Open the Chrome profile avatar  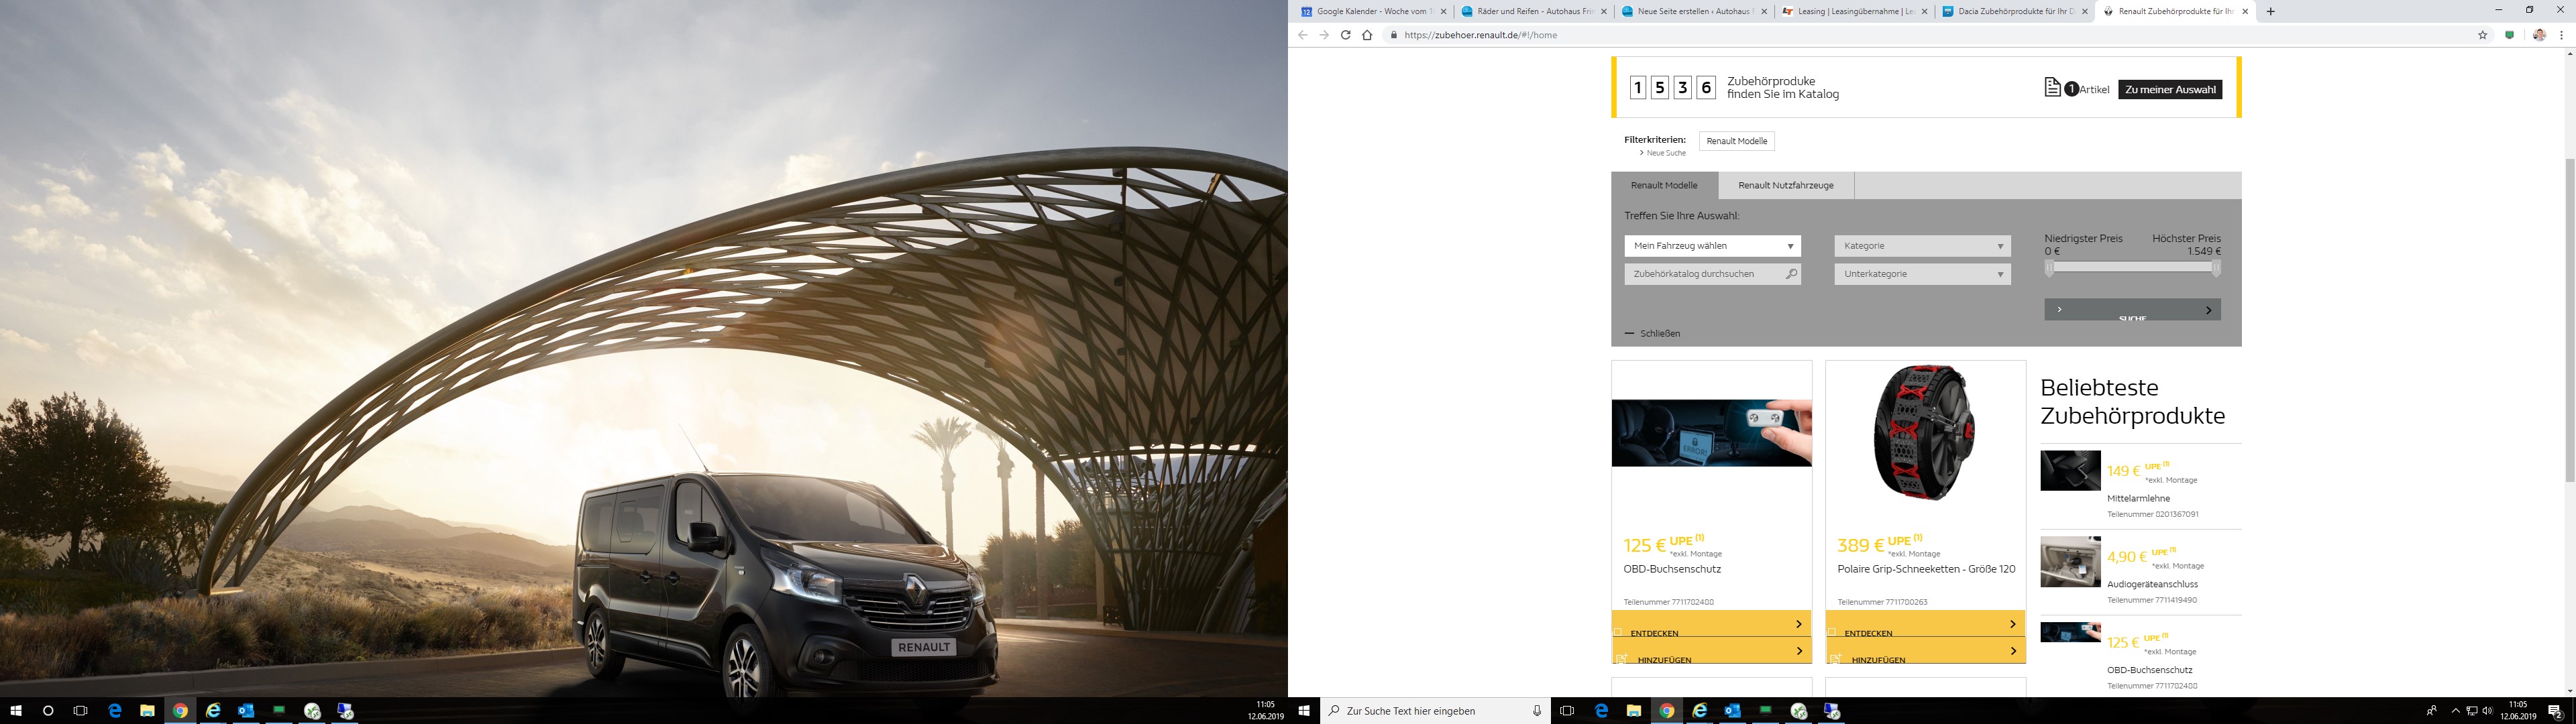(2539, 35)
